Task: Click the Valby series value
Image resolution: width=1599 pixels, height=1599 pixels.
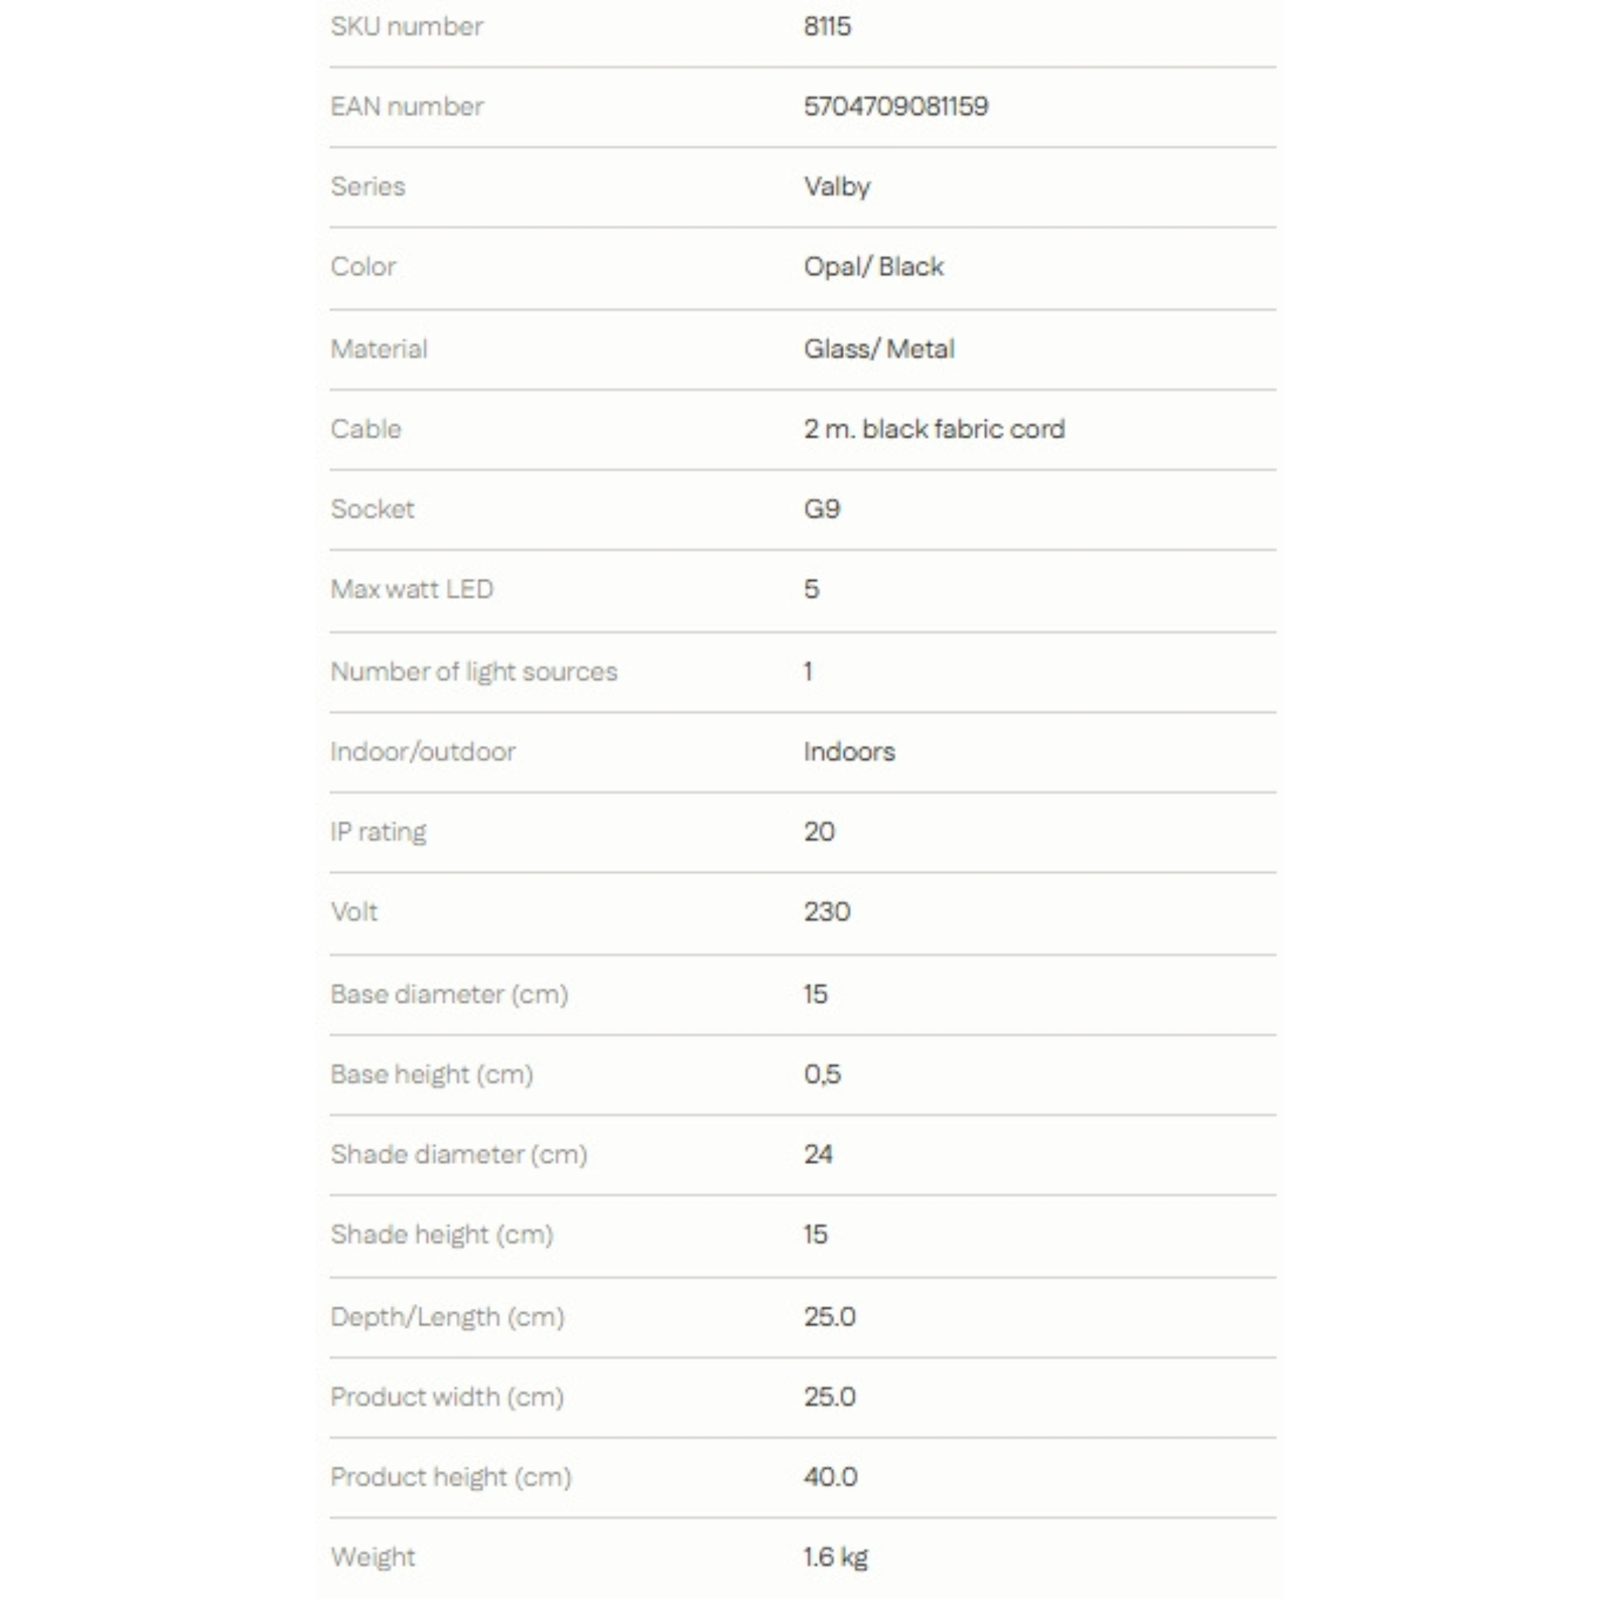Action: [x=837, y=187]
